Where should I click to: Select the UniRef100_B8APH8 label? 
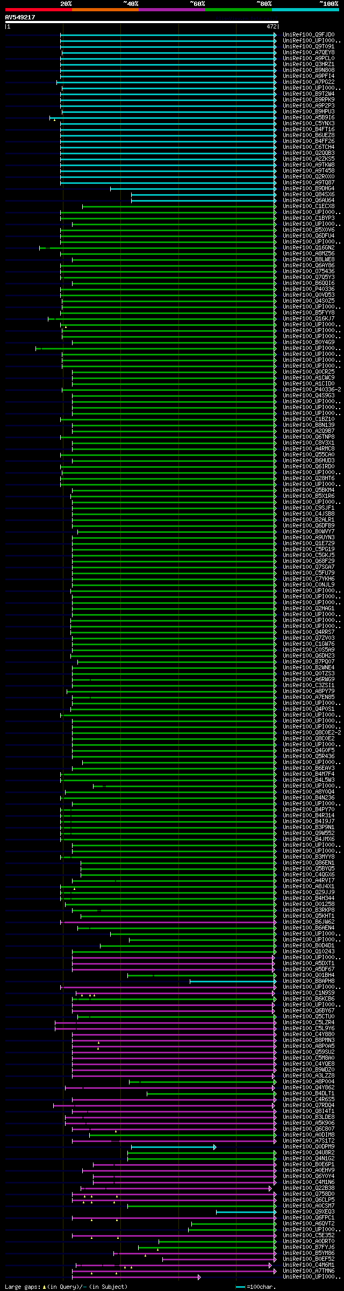pyautogui.click(x=309, y=981)
